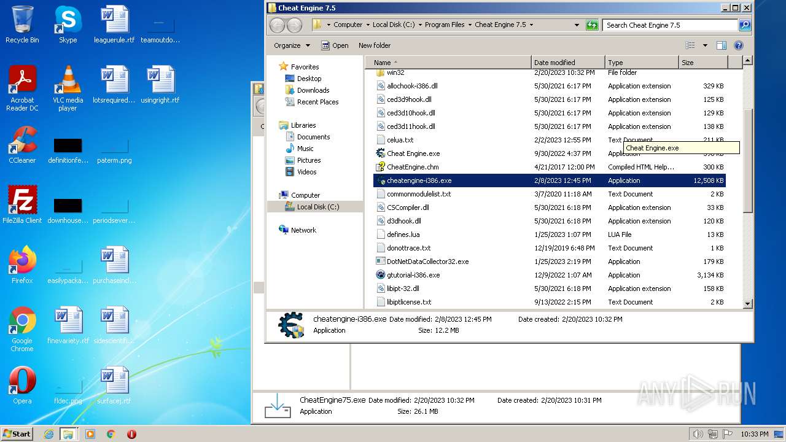Toggle the preview pane button

click(x=722, y=45)
